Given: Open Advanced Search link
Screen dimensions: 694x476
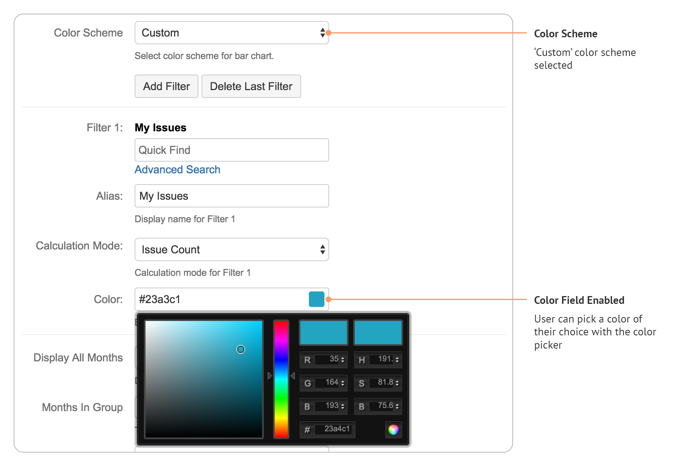Looking at the screenshot, I should point(177,169).
